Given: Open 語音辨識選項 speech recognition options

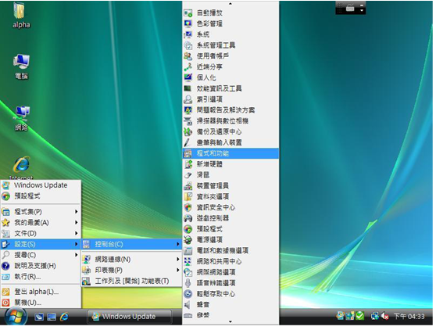Looking at the screenshot, I should coord(231,283).
